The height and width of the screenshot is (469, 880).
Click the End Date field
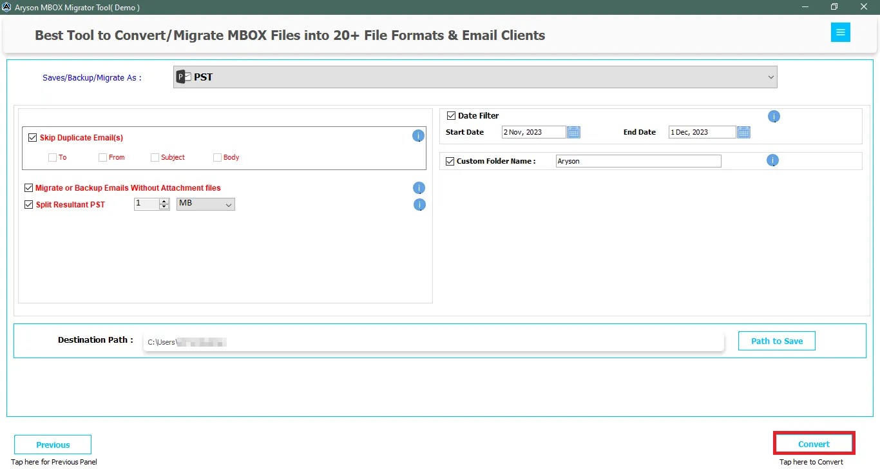(x=702, y=132)
